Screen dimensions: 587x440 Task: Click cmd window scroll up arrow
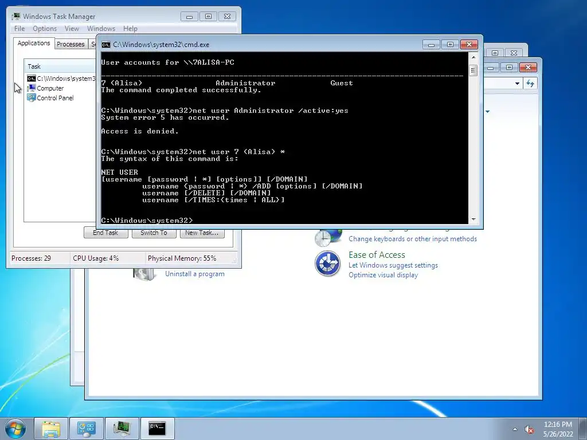[473, 57]
